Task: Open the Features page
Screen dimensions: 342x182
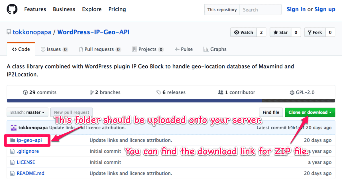Action: pyautogui.click(x=35, y=9)
